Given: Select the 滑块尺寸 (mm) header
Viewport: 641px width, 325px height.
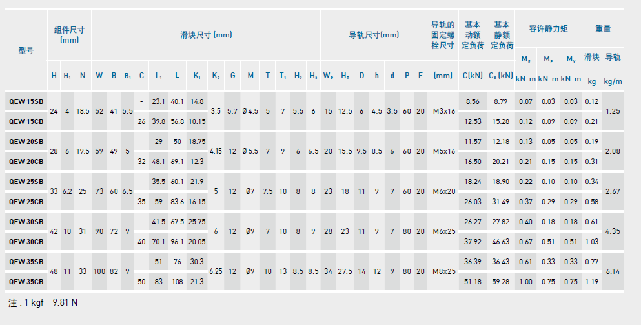Looking at the screenshot, I should 206,35.
